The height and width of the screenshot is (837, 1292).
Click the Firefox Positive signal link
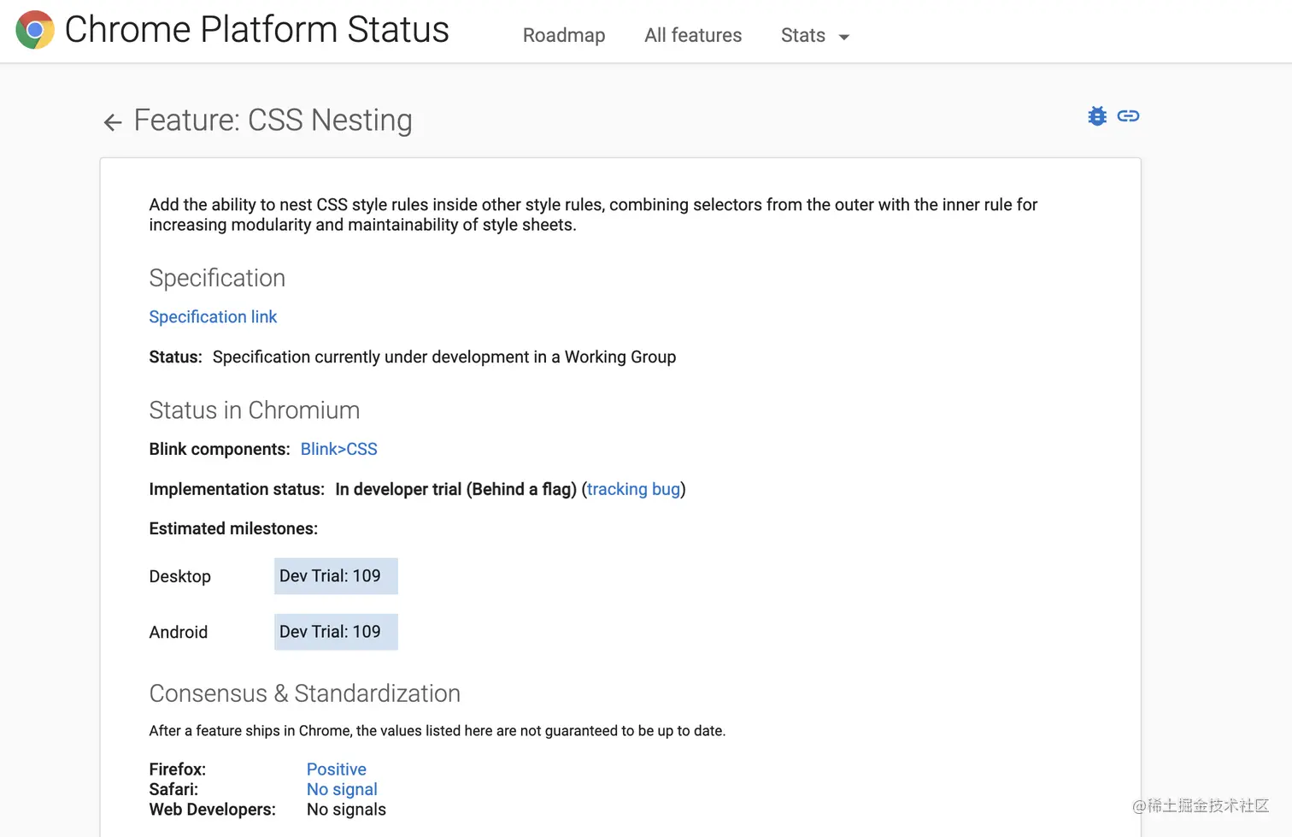336,769
